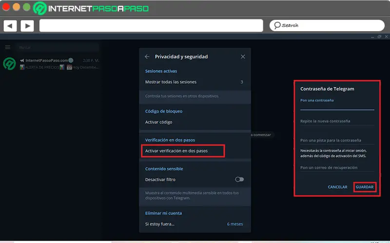Screen dimensions: 390x243
Task: Click the Necesitarás la contraseña info text
Action: (x=333, y=153)
